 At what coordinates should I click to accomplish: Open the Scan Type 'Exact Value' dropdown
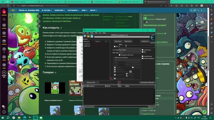[130, 50]
